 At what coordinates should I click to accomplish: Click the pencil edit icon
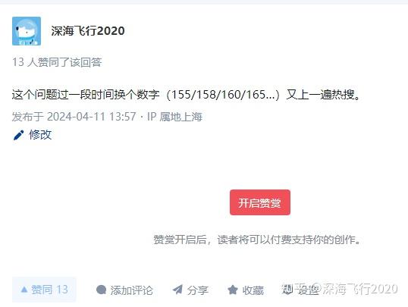tap(18, 135)
